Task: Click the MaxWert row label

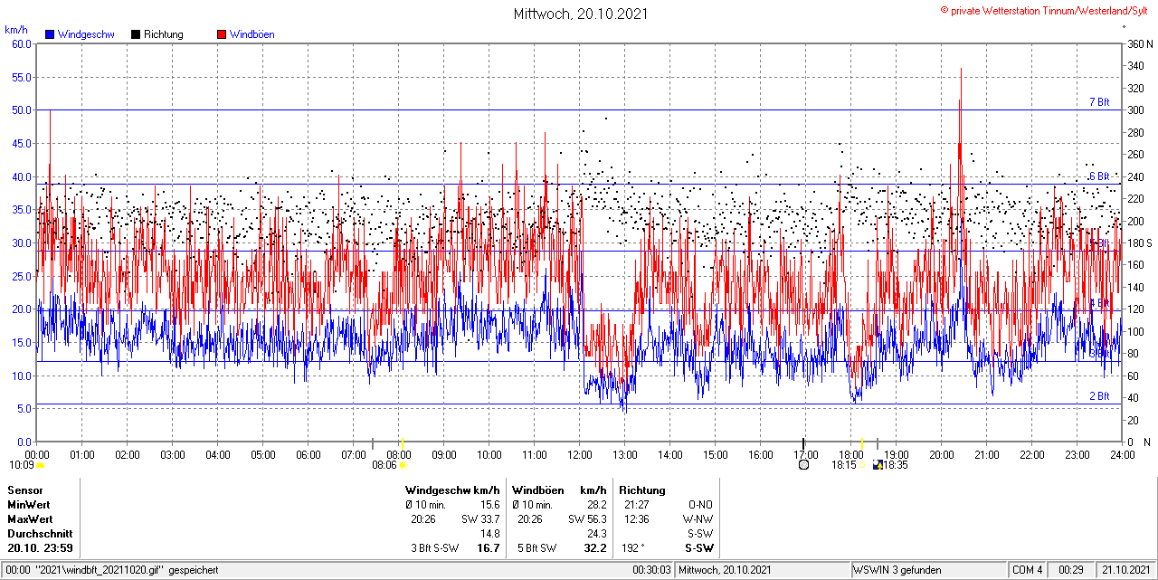Action: [x=30, y=519]
